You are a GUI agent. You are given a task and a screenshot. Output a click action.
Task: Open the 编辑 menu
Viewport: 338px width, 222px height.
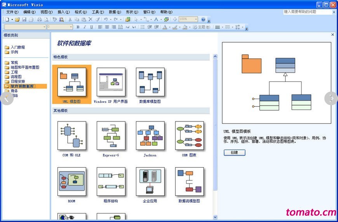[x=29, y=12]
